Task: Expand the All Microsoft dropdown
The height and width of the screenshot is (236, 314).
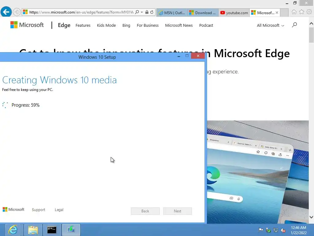Action: pos(270,26)
